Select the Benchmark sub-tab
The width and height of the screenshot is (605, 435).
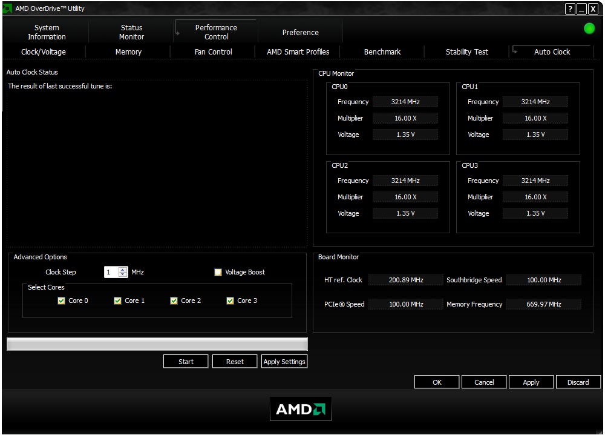(x=382, y=51)
